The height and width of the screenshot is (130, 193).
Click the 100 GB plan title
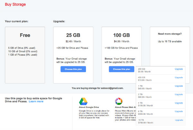click(122, 35)
